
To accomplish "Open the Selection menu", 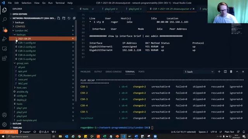I will [26, 3].
